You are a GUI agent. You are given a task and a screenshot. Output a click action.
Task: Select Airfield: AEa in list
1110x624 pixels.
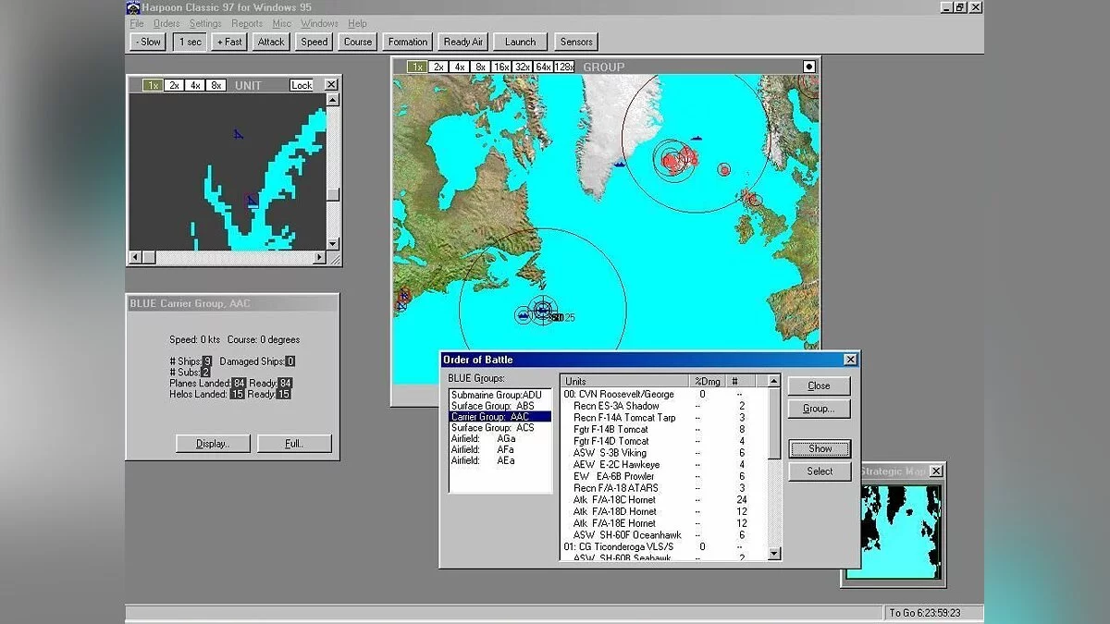point(499,461)
